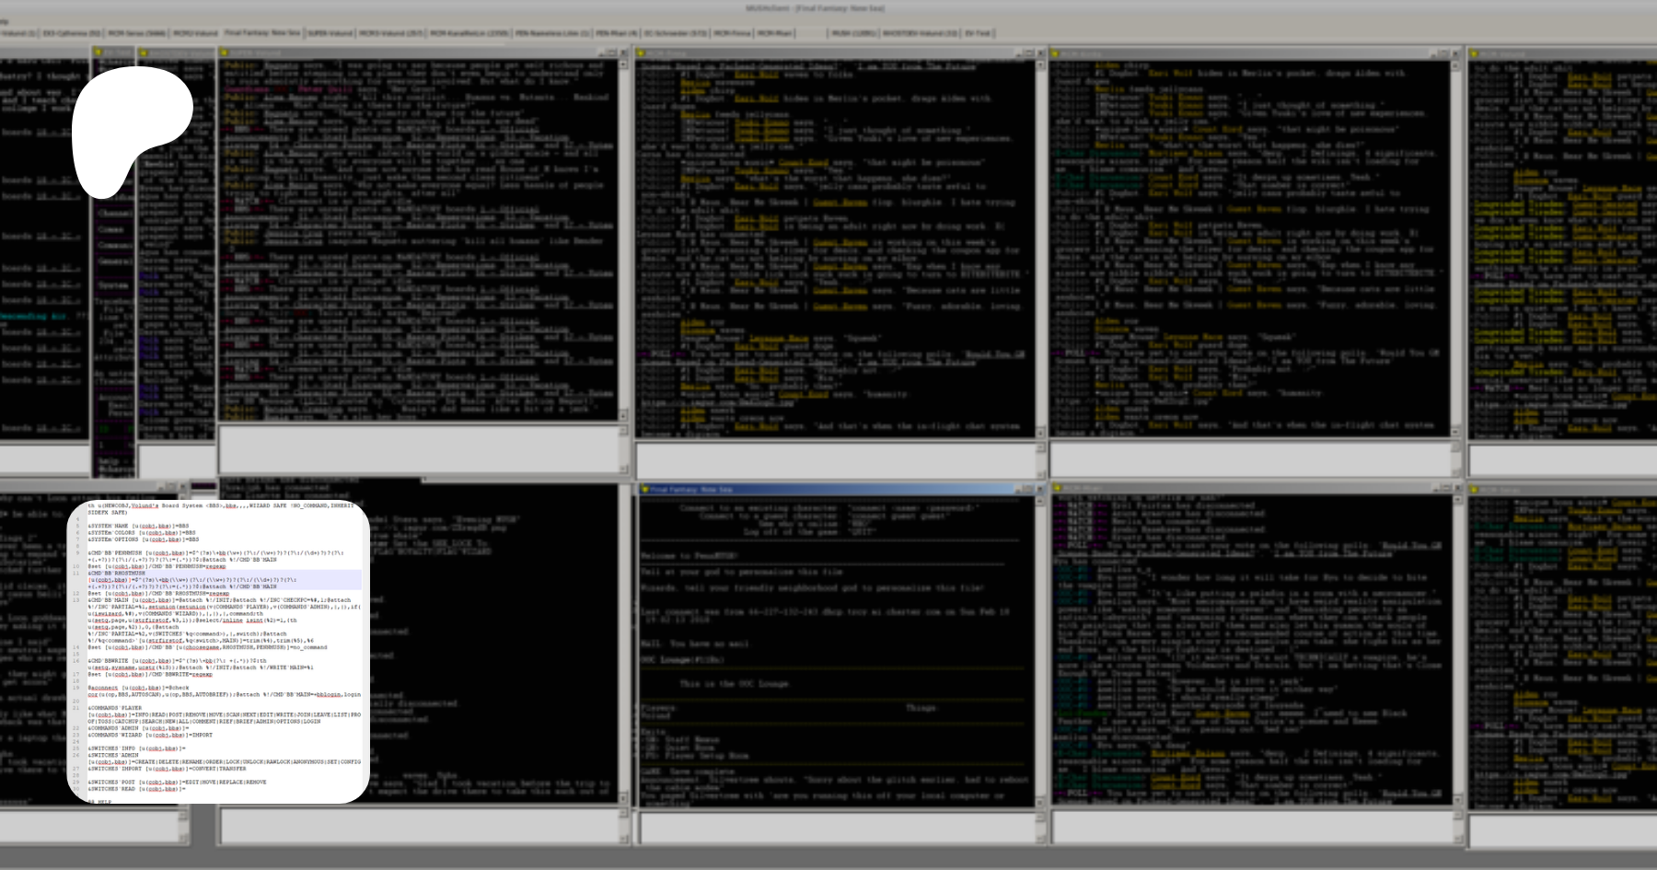Click the title icon of the far-right top window
The height and width of the screenshot is (870, 1657).
click(x=1475, y=53)
